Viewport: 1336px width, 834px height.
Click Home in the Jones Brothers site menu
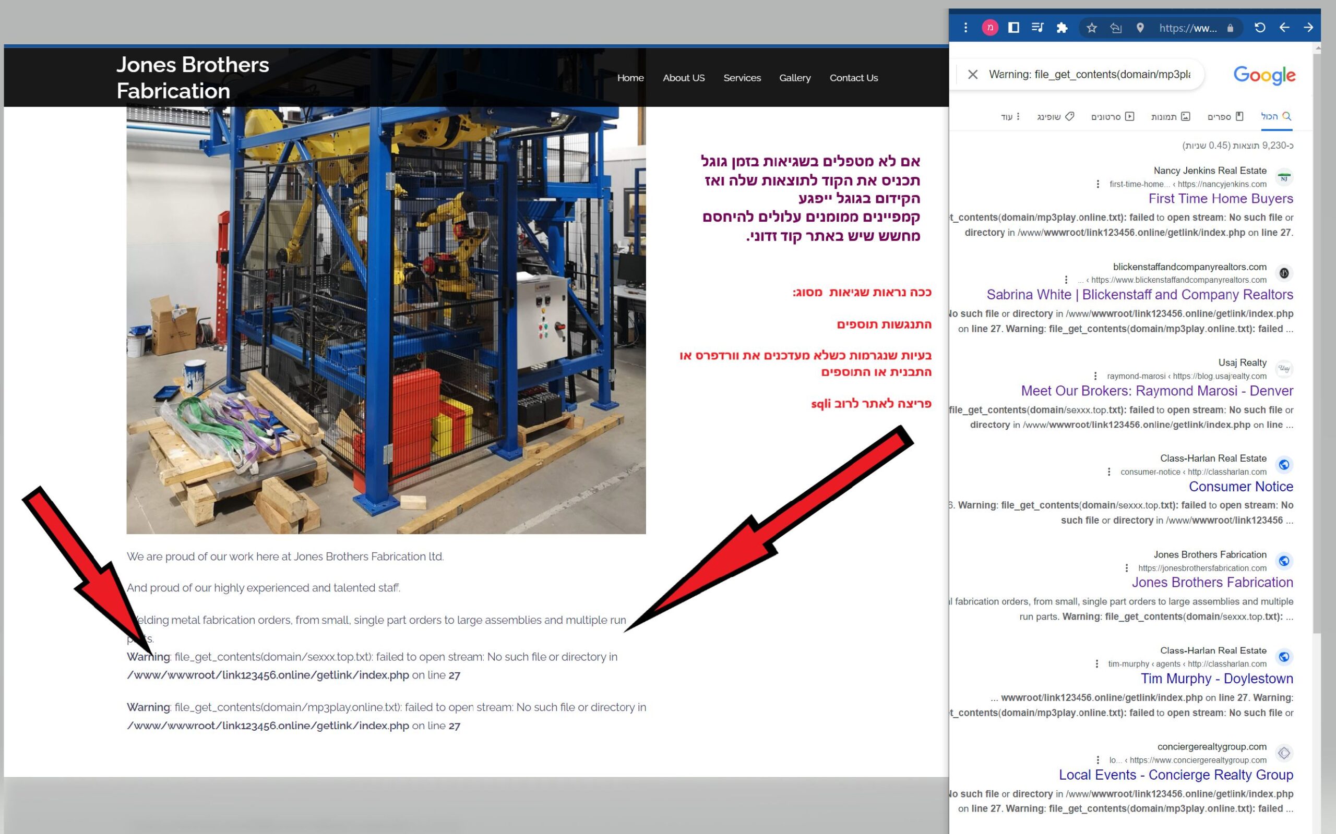(x=630, y=78)
